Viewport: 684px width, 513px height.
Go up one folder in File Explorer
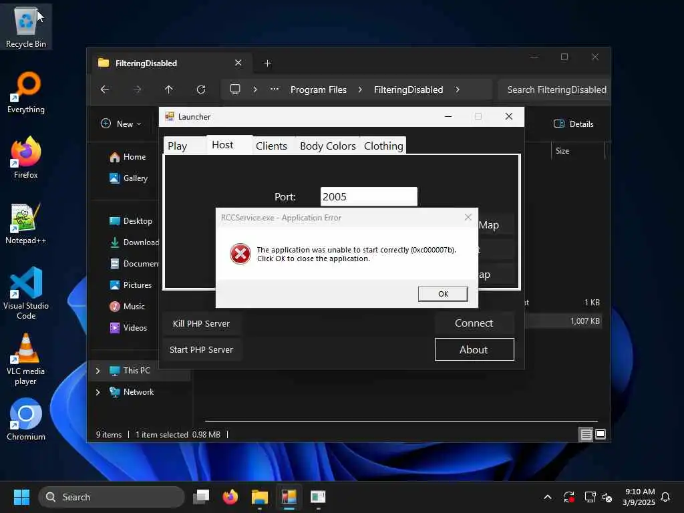click(169, 90)
